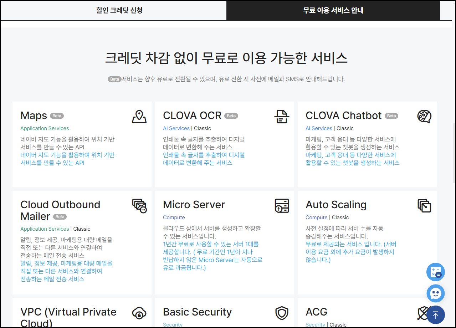The height and width of the screenshot is (328, 456).
Task: Click Classic label in CLOVA Chatbot card
Action: click(x=345, y=128)
